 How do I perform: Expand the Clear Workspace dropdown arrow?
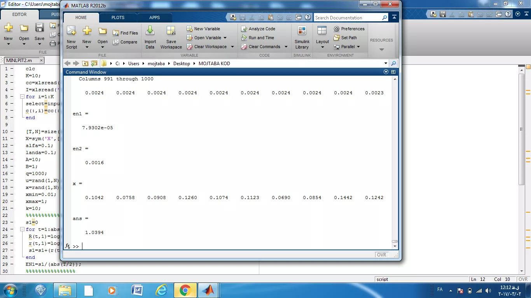click(x=232, y=47)
